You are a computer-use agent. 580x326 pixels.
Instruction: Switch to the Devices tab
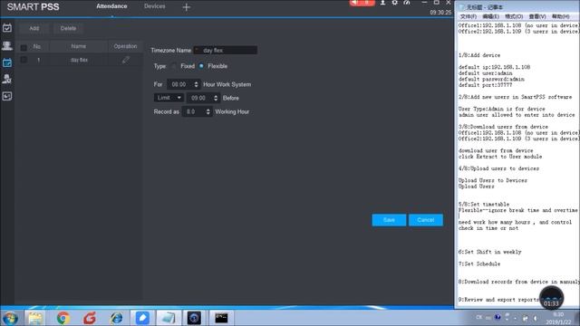[x=155, y=6]
